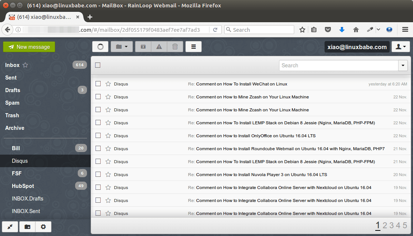The height and width of the screenshot is (236, 413).
Task: Click the add folder icon
Action: [27, 227]
